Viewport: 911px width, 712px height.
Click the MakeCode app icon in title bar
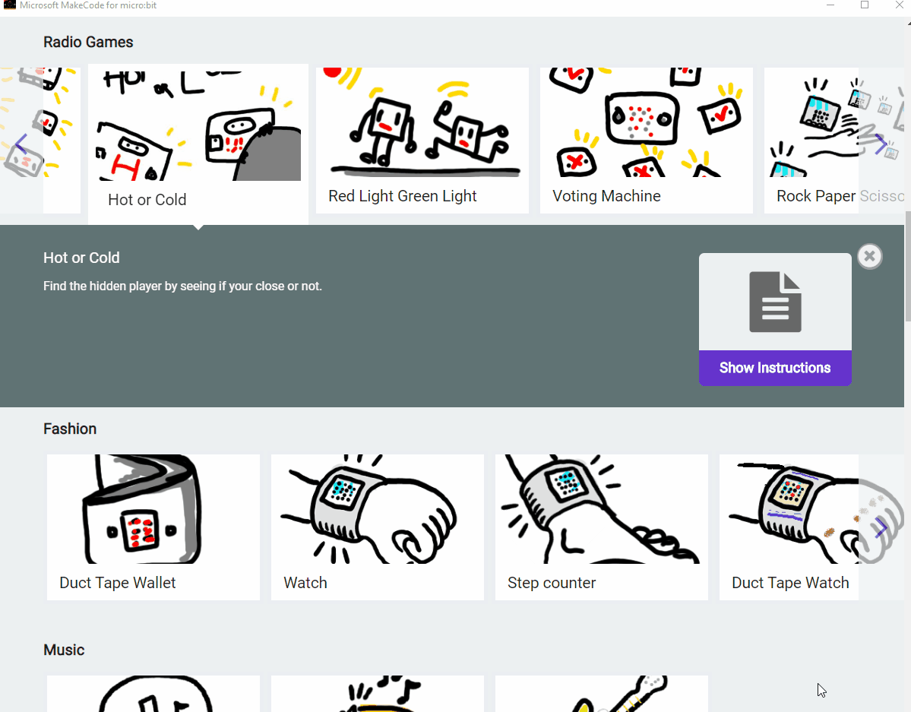10,5
